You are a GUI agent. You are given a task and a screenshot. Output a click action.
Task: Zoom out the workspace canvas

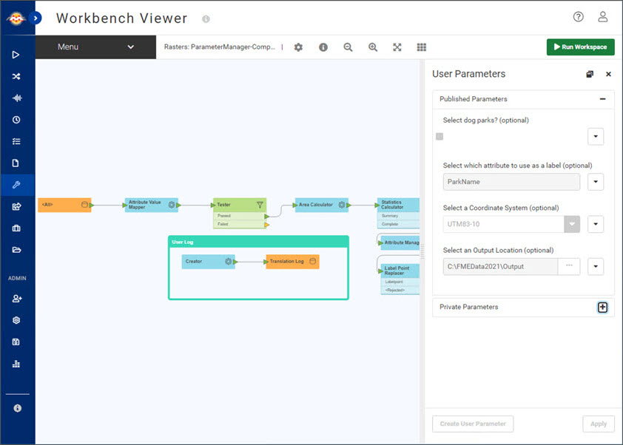(x=348, y=47)
